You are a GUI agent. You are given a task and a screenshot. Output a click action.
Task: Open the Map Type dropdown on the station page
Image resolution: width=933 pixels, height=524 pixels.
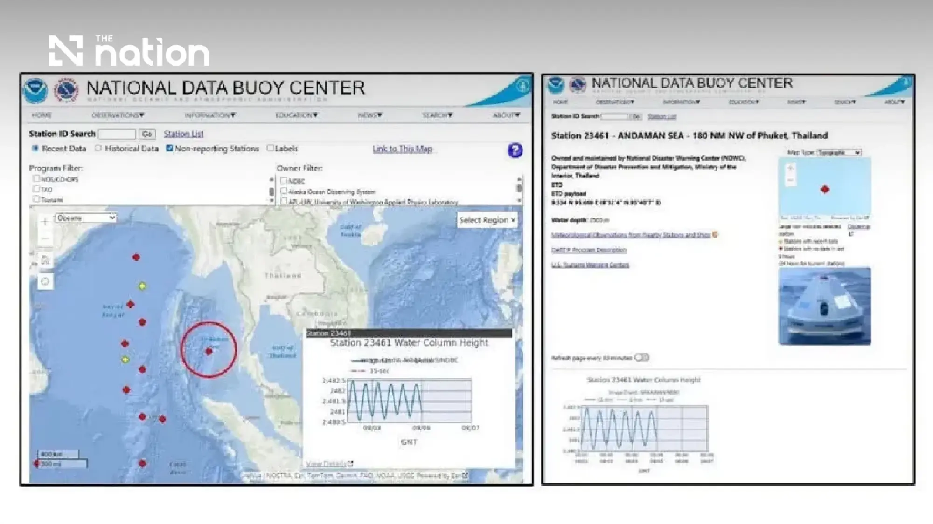pyautogui.click(x=839, y=152)
